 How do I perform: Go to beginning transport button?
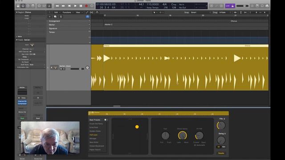(x=69, y=6)
